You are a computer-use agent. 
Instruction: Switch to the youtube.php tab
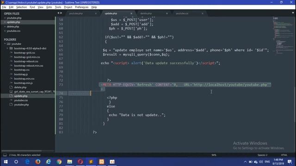(x=76, y=13)
